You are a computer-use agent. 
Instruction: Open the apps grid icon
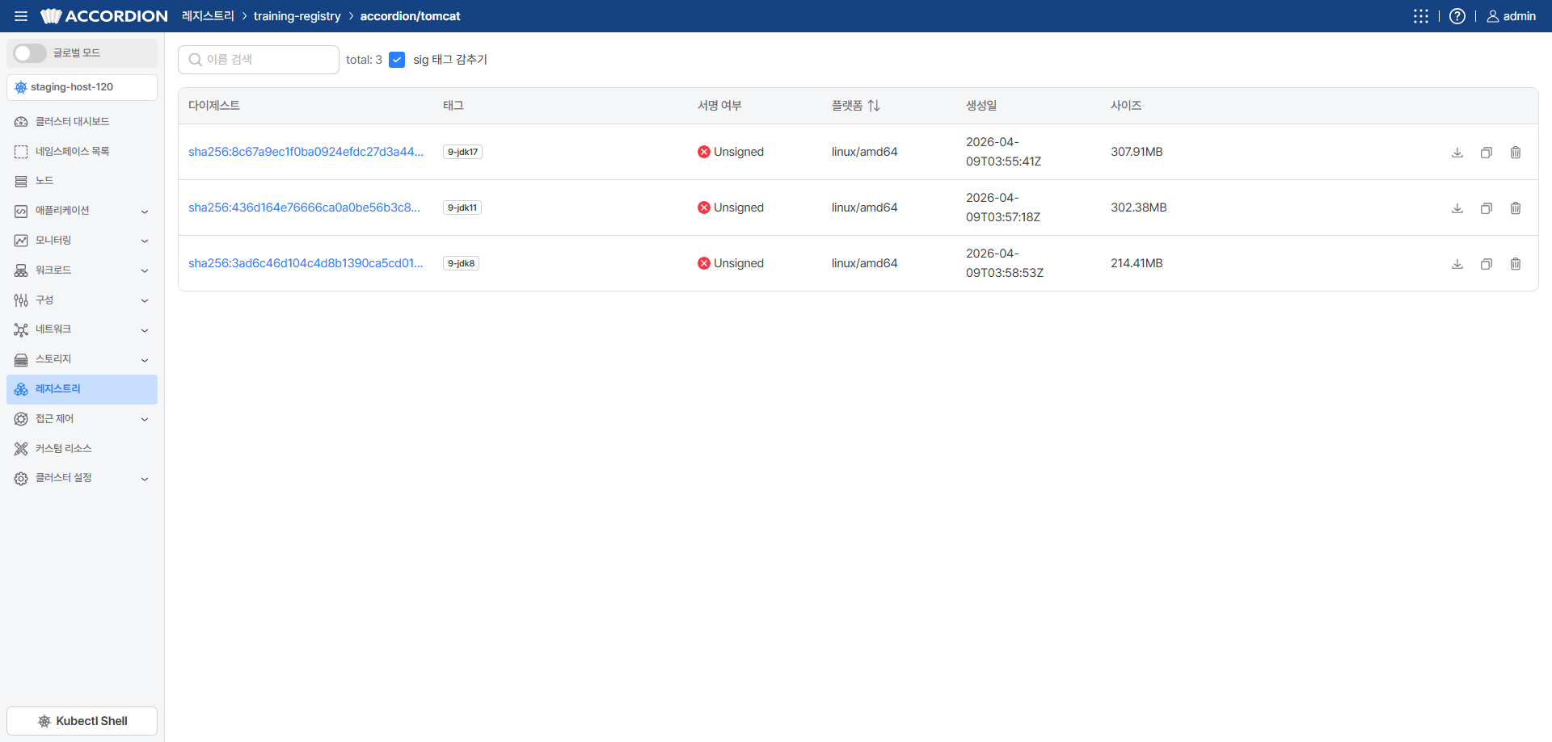(1421, 16)
